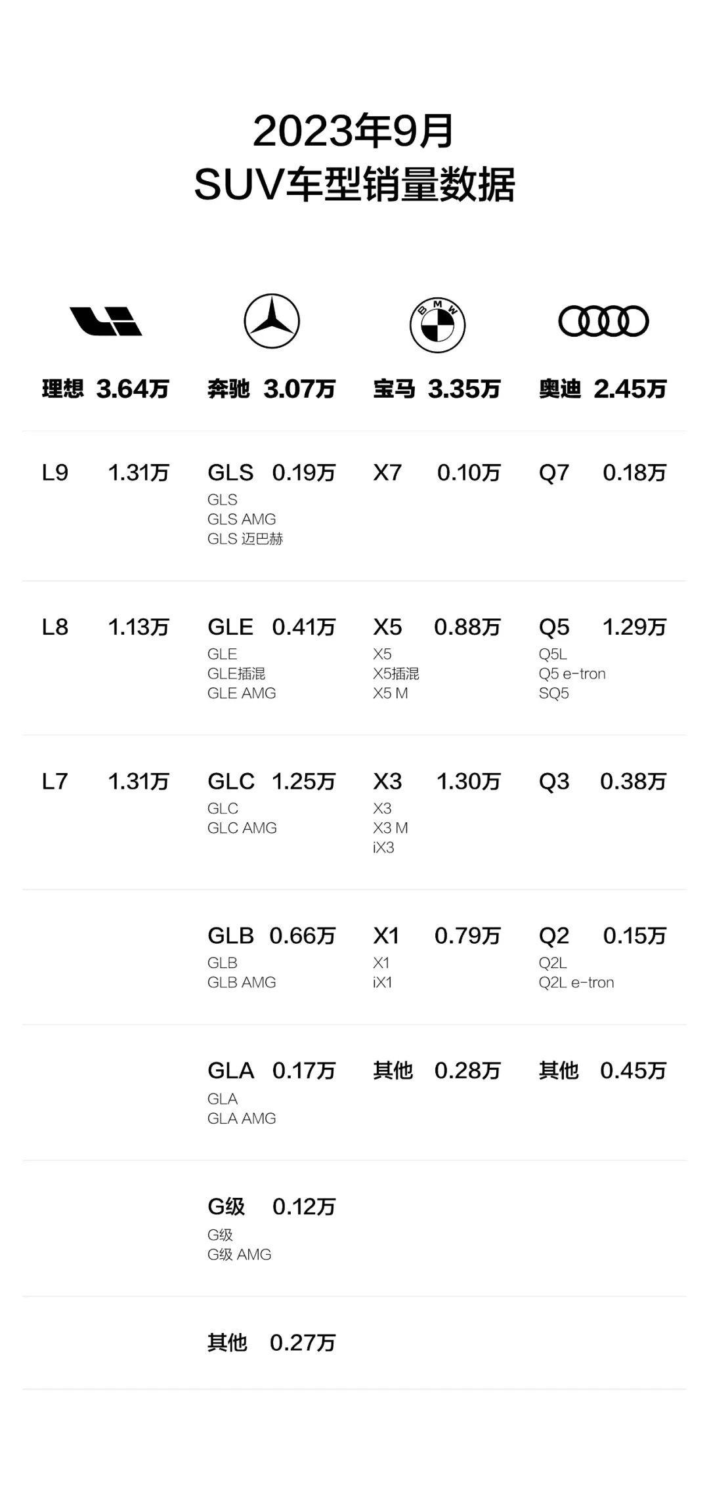The height and width of the screenshot is (1503, 709).
Task: Click the Li Auto brand logo
Action: pyautogui.click(x=106, y=322)
